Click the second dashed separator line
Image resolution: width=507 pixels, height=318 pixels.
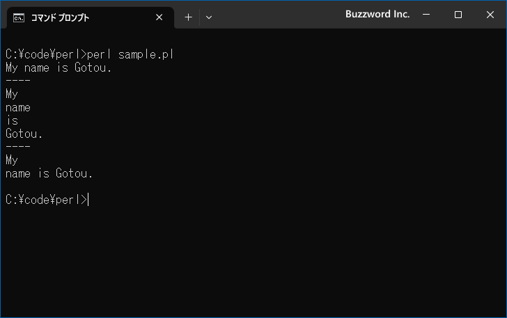(18, 146)
